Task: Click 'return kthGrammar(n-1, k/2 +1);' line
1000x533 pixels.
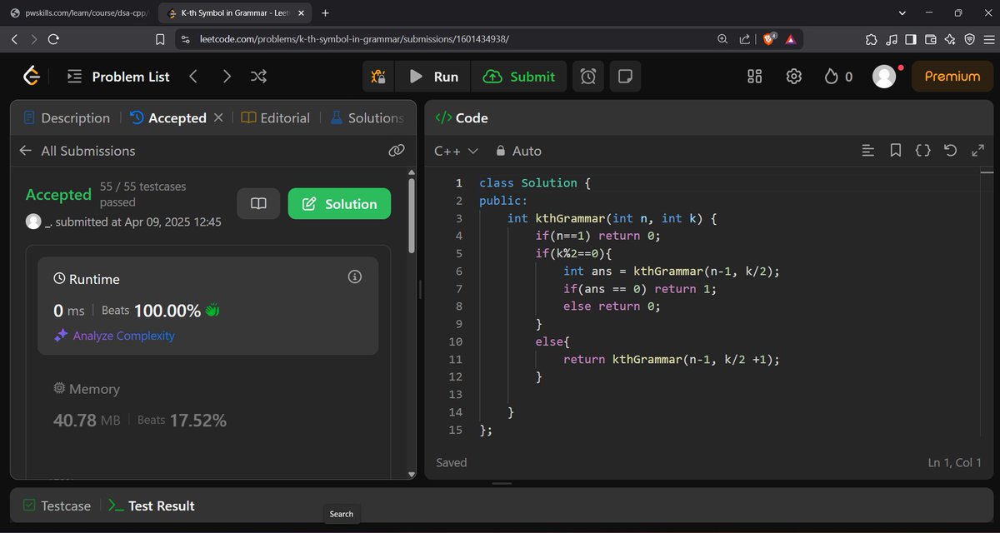Action: tap(671, 360)
